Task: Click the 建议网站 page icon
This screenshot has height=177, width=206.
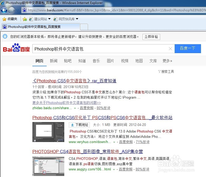Action: [x=31, y=19]
